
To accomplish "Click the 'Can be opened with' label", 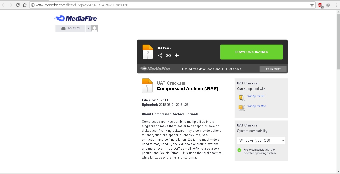I will point(251,89).
